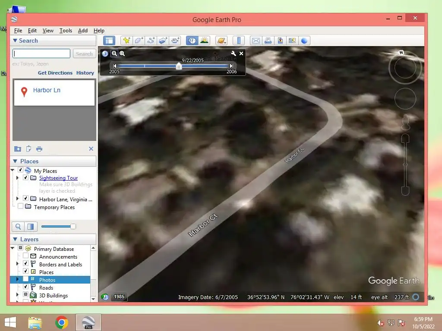Save image of the current view
The height and width of the screenshot is (331, 442).
(x=280, y=41)
